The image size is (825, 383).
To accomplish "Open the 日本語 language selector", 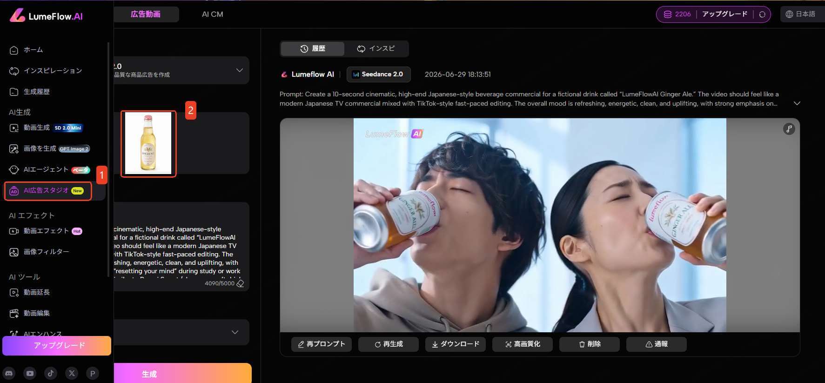I will pyautogui.click(x=801, y=14).
